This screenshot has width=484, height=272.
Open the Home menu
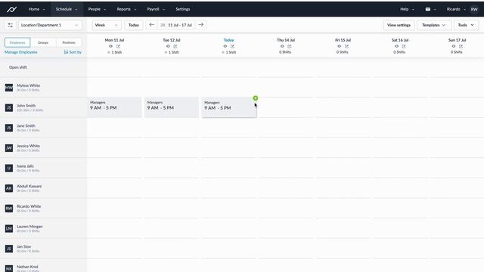click(36, 9)
